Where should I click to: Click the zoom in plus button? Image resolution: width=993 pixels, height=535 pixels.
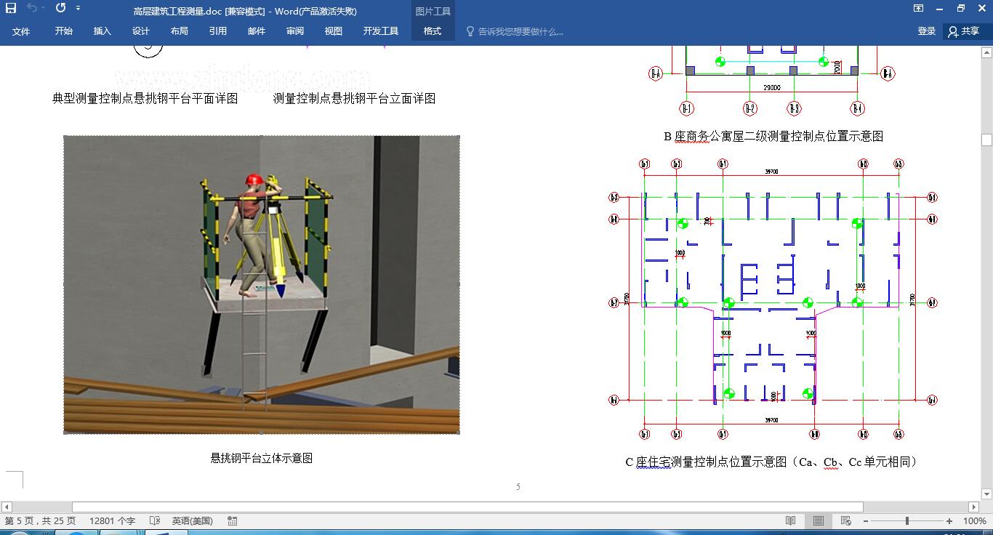click(949, 520)
